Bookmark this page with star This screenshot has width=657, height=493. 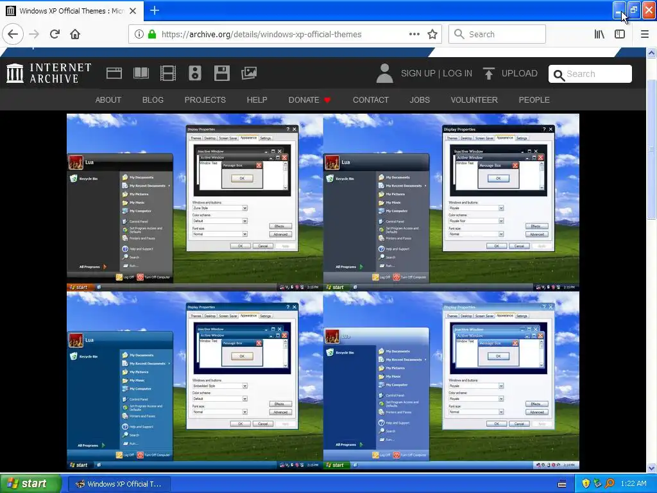[x=432, y=35]
